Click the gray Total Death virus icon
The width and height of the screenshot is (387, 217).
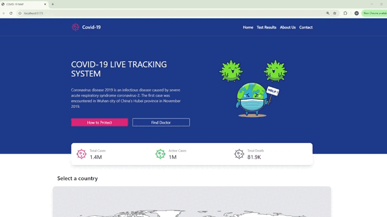pyautogui.click(x=239, y=154)
